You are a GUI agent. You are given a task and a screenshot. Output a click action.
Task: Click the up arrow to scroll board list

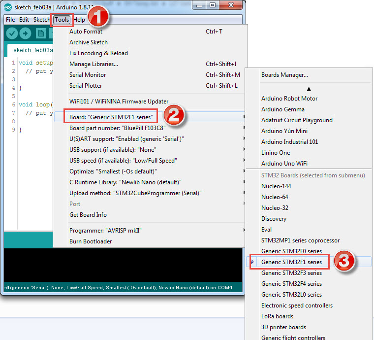309,89
